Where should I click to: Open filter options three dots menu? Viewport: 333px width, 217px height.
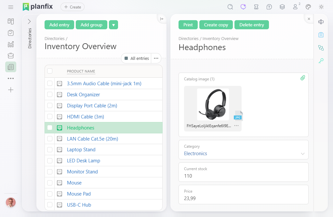[156, 59]
